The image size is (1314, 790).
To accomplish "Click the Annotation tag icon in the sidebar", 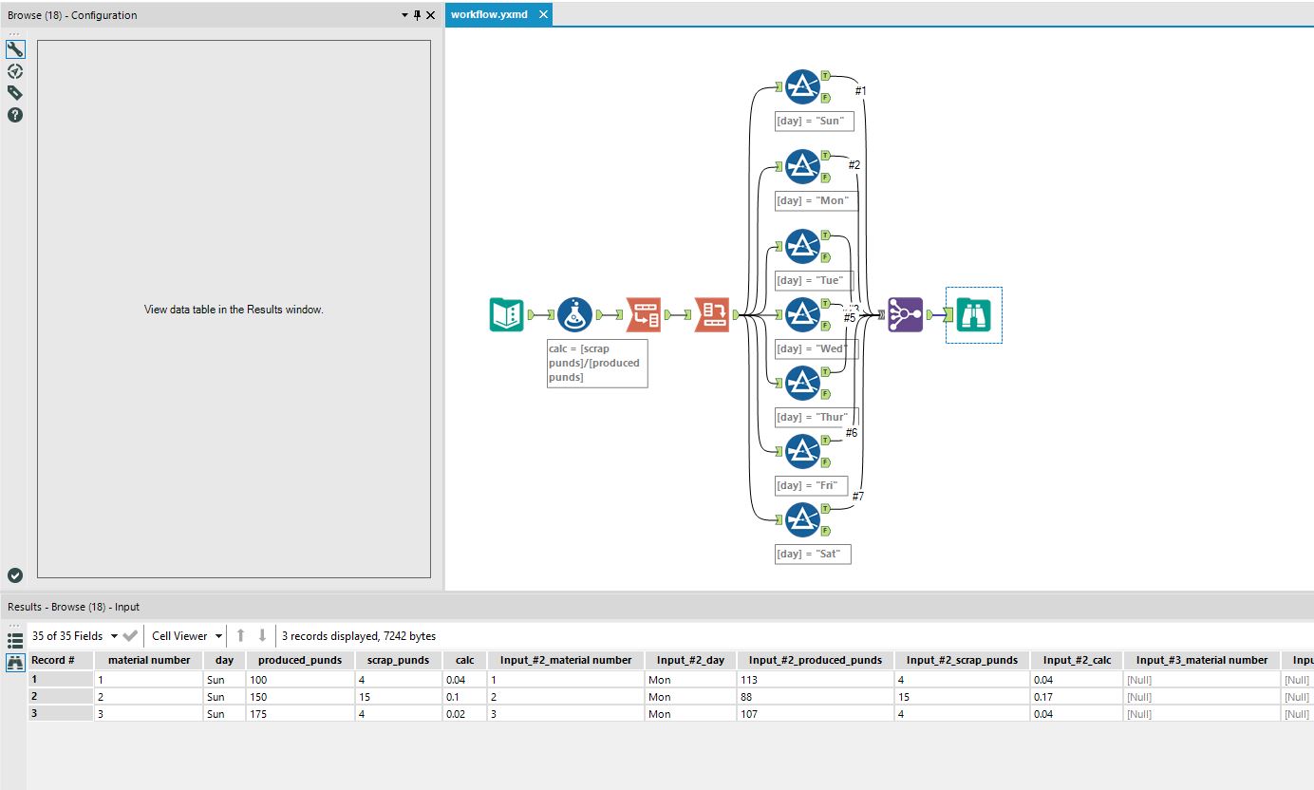I will coord(14,92).
